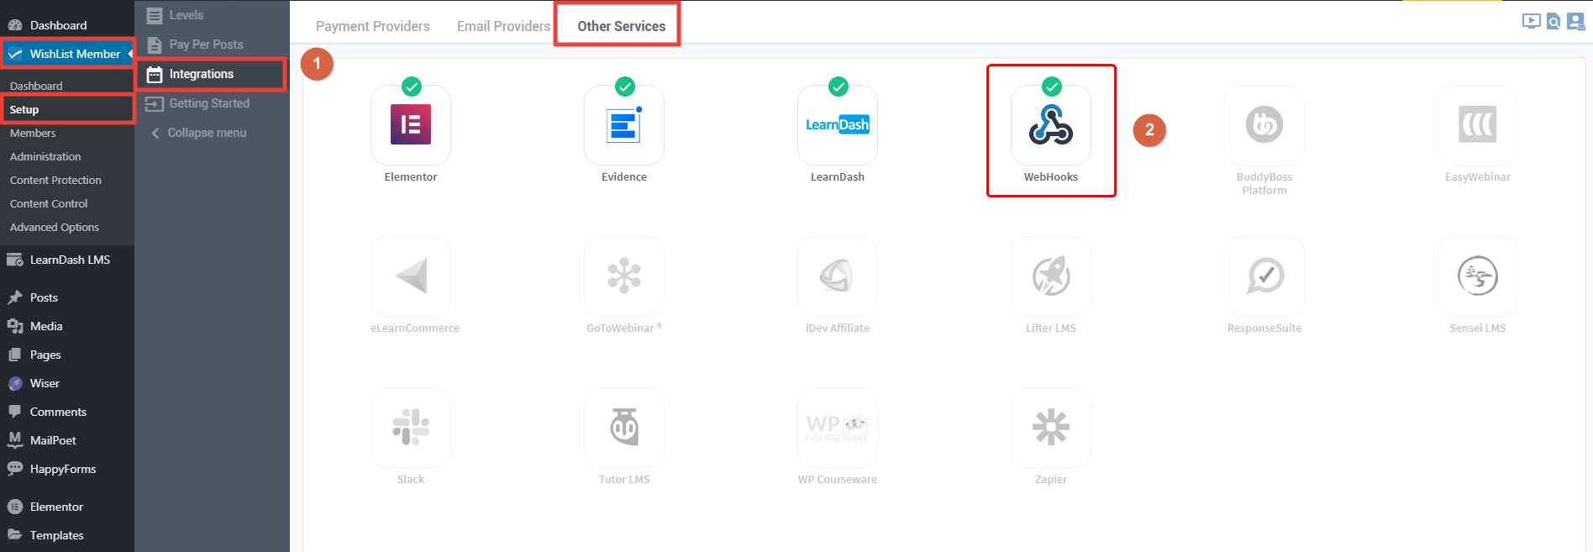Click the document search icon in header
Screen dimensions: 1593x552
(x=1554, y=22)
